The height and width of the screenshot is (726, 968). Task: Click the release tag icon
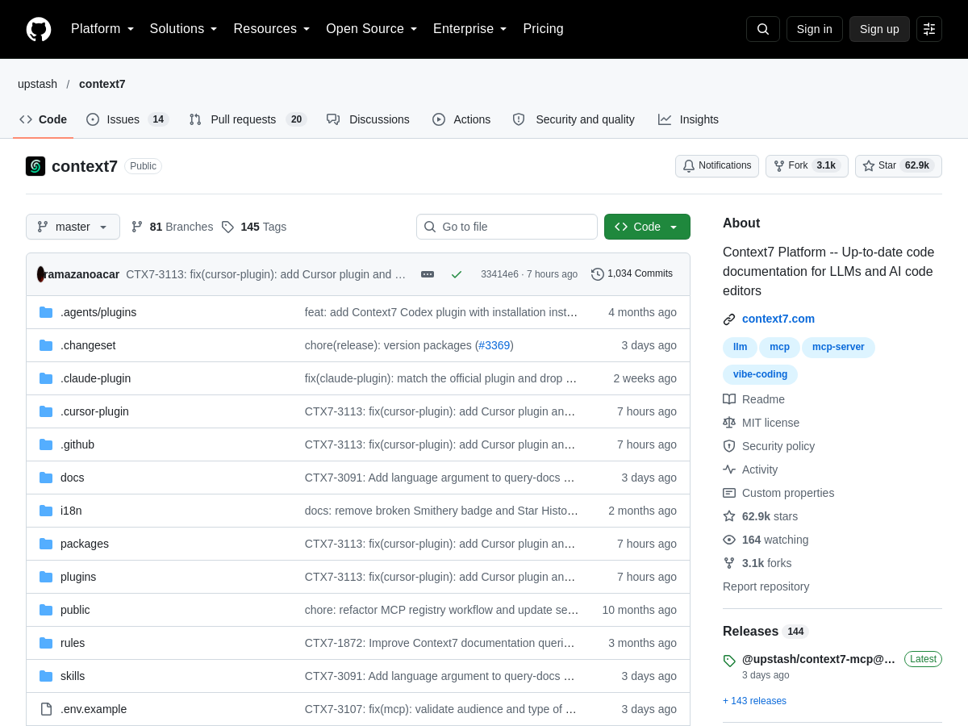[x=729, y=661]
